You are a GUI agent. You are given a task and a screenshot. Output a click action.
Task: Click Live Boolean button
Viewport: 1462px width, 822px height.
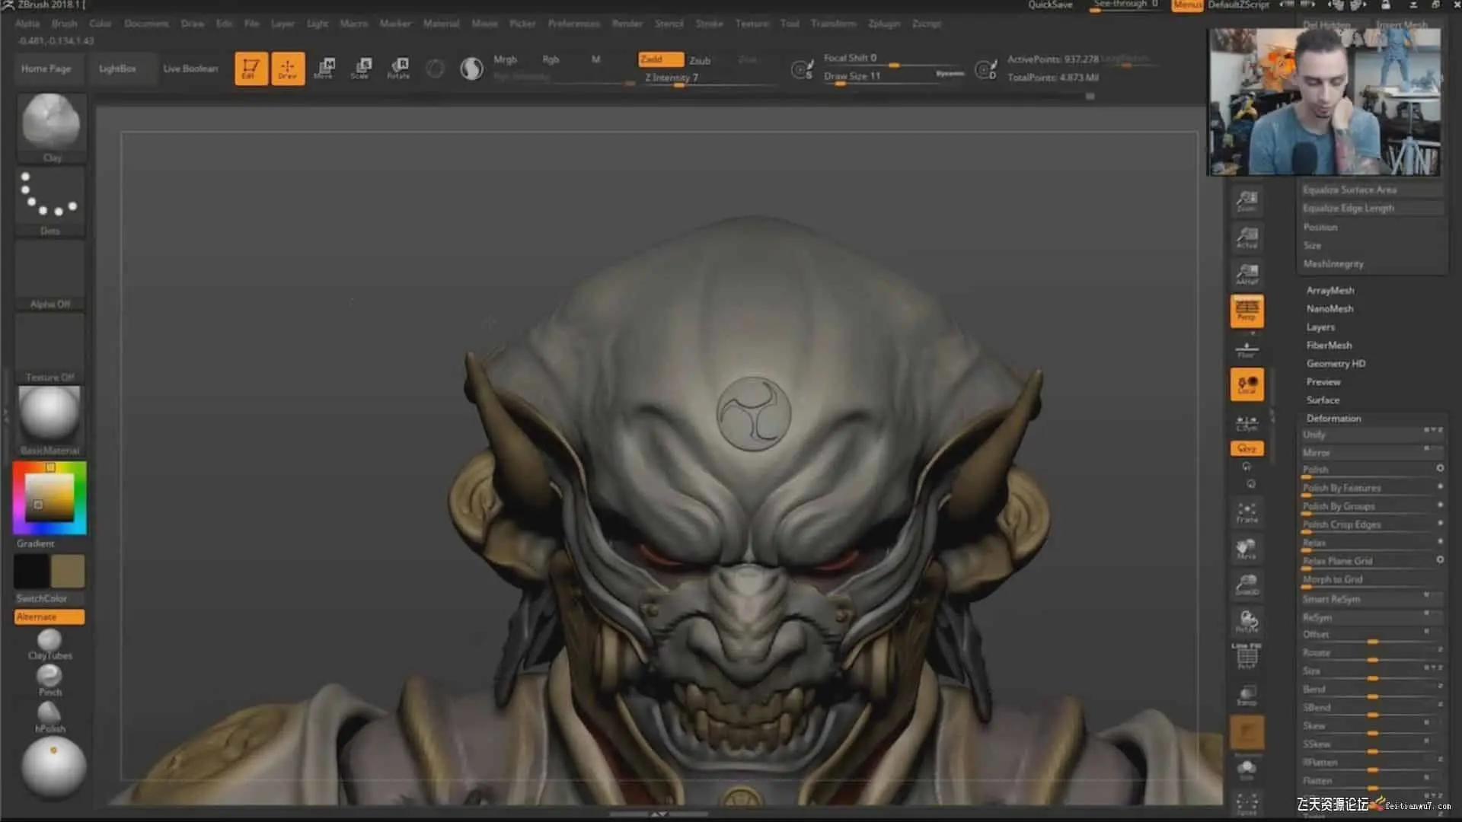coord(190,68)
